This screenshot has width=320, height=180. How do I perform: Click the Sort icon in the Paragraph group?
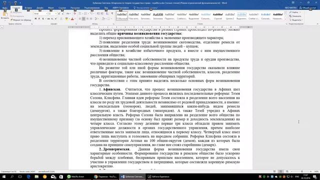pos(107,13)
